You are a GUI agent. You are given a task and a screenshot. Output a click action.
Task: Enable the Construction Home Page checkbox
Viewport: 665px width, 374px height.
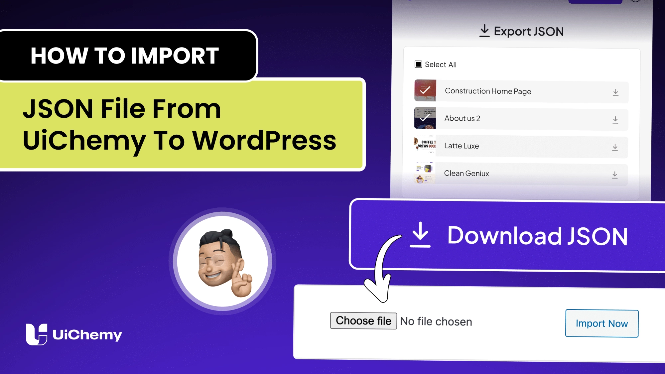pyautogui.click(x=426, y=91)
